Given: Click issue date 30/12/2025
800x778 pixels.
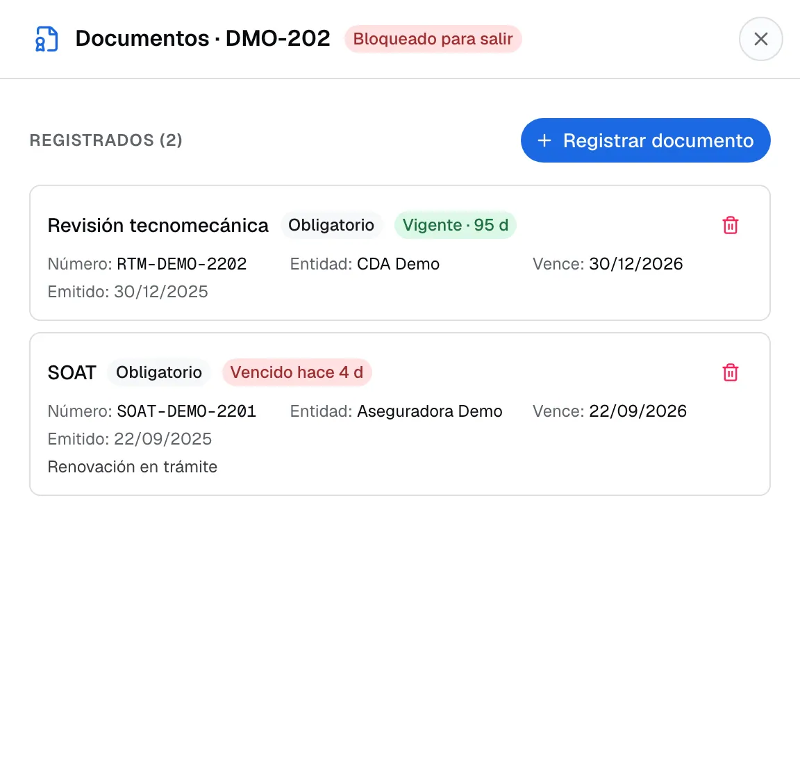Looking at the screenshot, I should point(160,292).
